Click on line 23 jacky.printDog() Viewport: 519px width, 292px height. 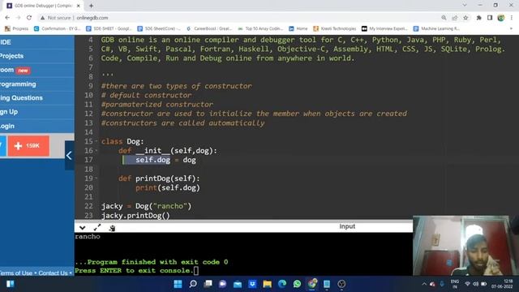[x=135, y=216]
